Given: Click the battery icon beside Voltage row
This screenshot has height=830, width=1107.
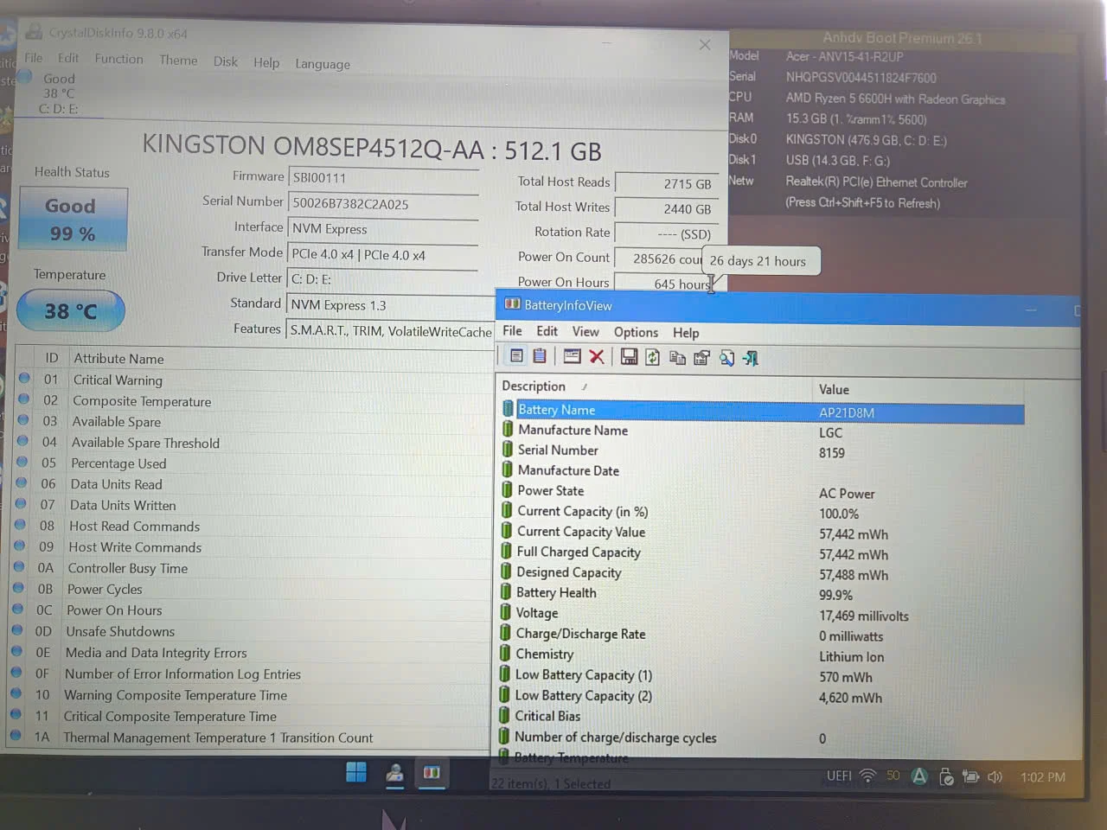Looking at the screenshot, I should click(x=506, y=612).
